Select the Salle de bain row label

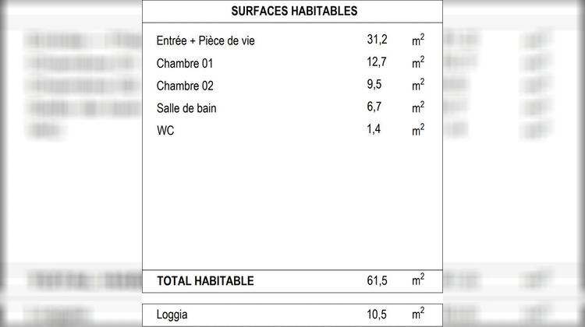pos(186,108)
